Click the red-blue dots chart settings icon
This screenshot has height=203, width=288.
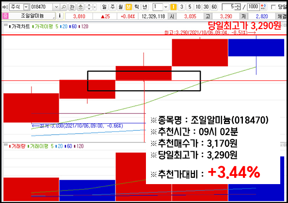click(264, 7)
